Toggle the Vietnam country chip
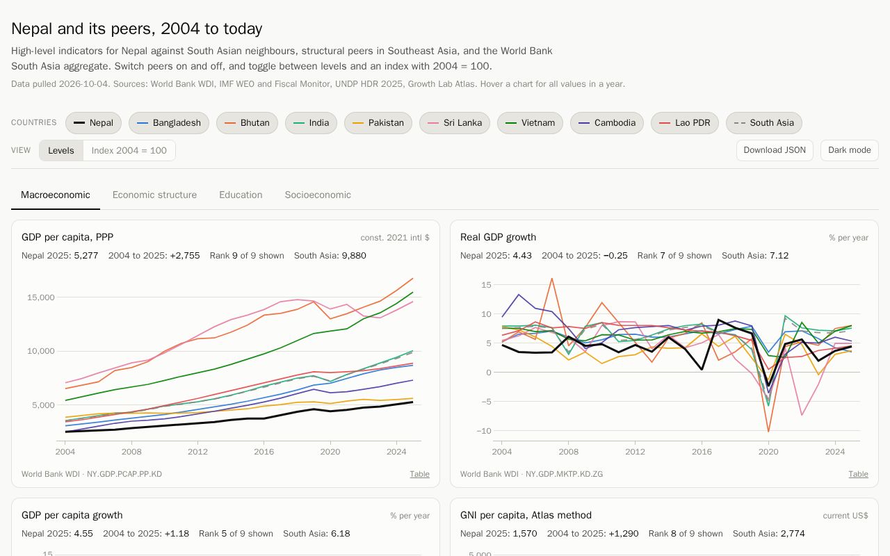 530,123
